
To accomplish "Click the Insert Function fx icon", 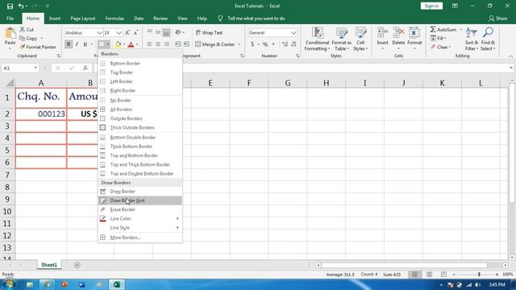I will point(85,68).
